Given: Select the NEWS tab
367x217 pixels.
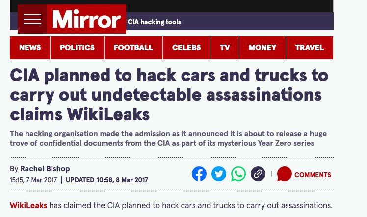Looking at the screenshot, I should pyautogui.click(x=30, y=48).
